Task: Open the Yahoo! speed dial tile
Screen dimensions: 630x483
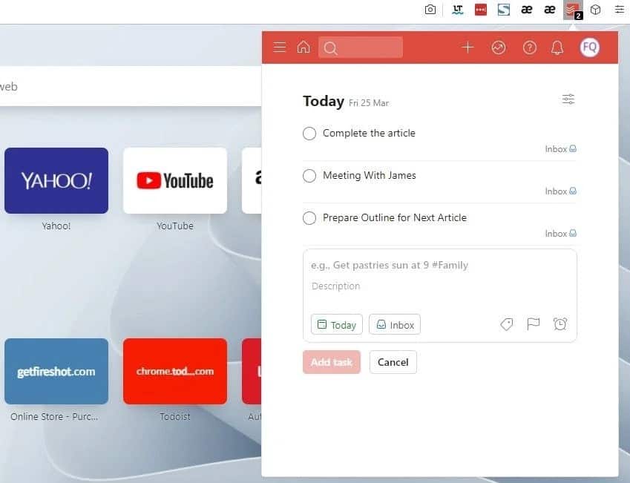Action: click(56, 181)
